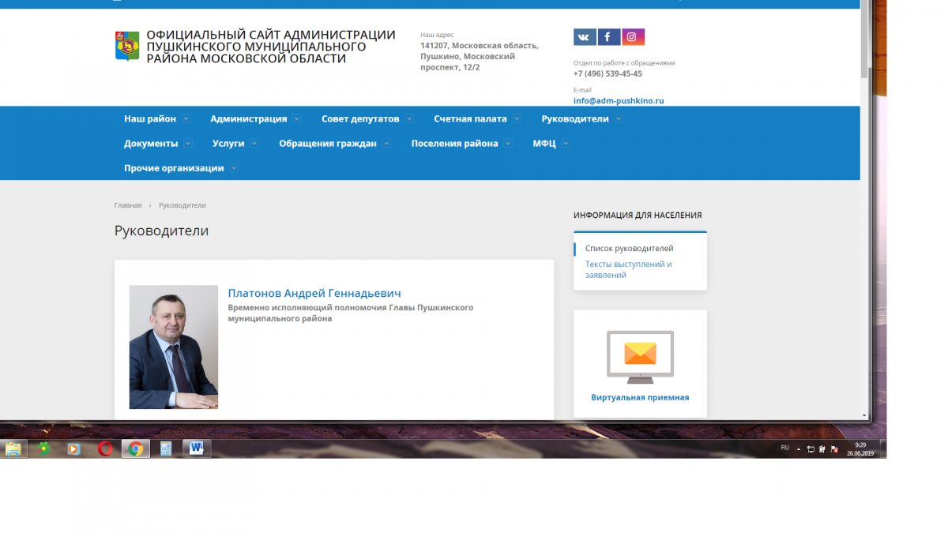Click the virtual reception envelope monitor icon

pyautogui.click(x=640, y=355)
